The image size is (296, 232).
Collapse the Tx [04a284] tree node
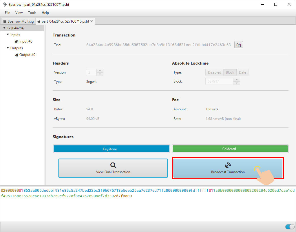coord(4,28)
